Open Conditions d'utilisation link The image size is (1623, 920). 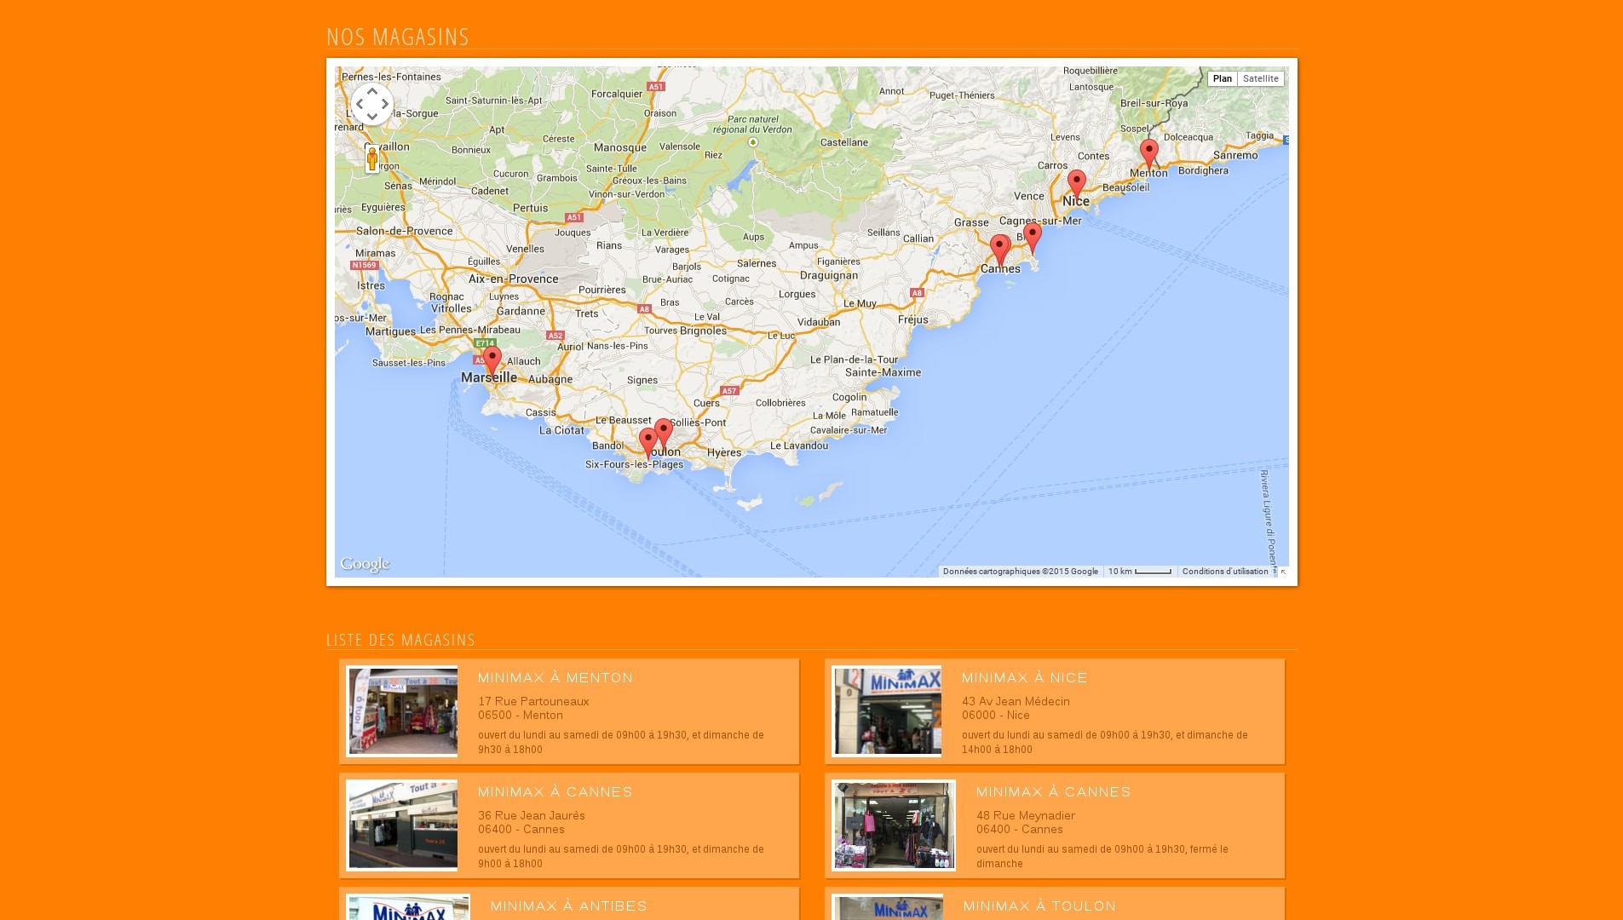pyautogui.click(x=1225, y=572)
